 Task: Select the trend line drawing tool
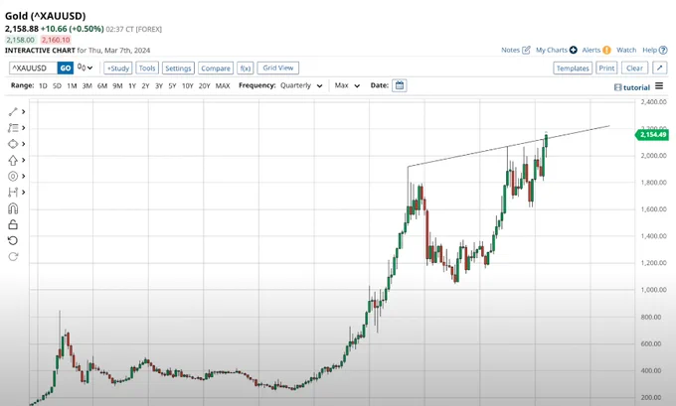click(13, 112)
